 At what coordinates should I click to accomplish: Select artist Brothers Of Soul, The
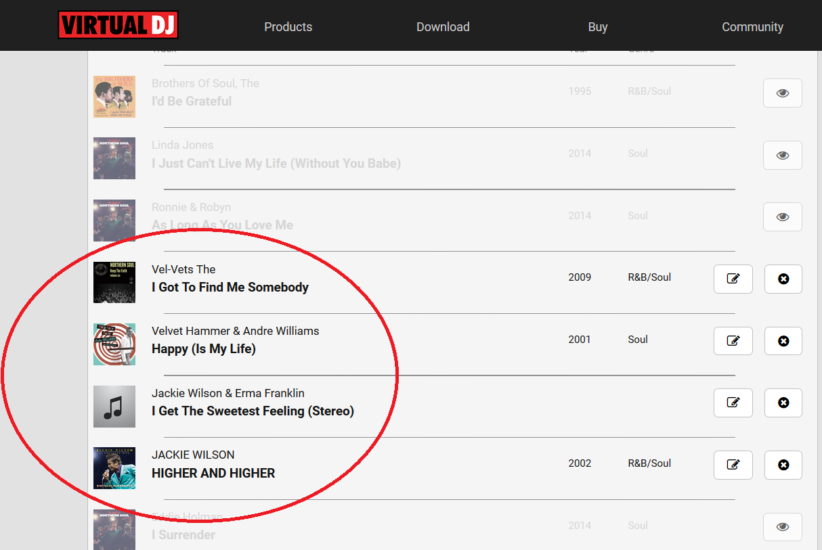click(x=205, y=83)
